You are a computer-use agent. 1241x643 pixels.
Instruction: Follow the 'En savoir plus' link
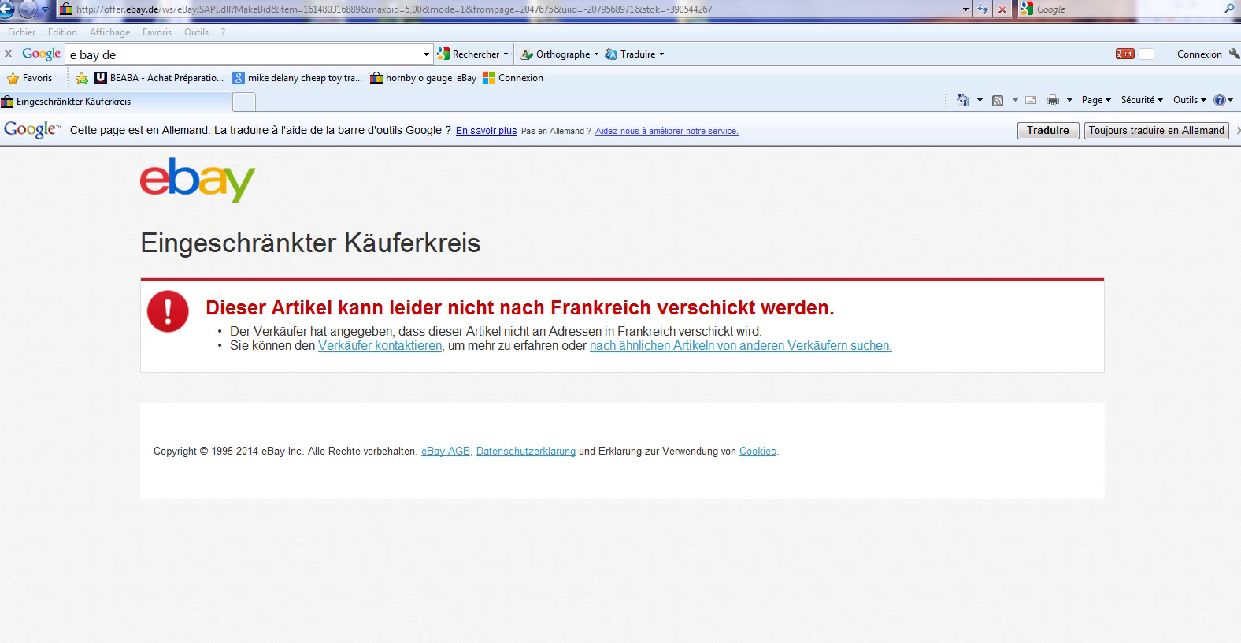pos(486,131)
